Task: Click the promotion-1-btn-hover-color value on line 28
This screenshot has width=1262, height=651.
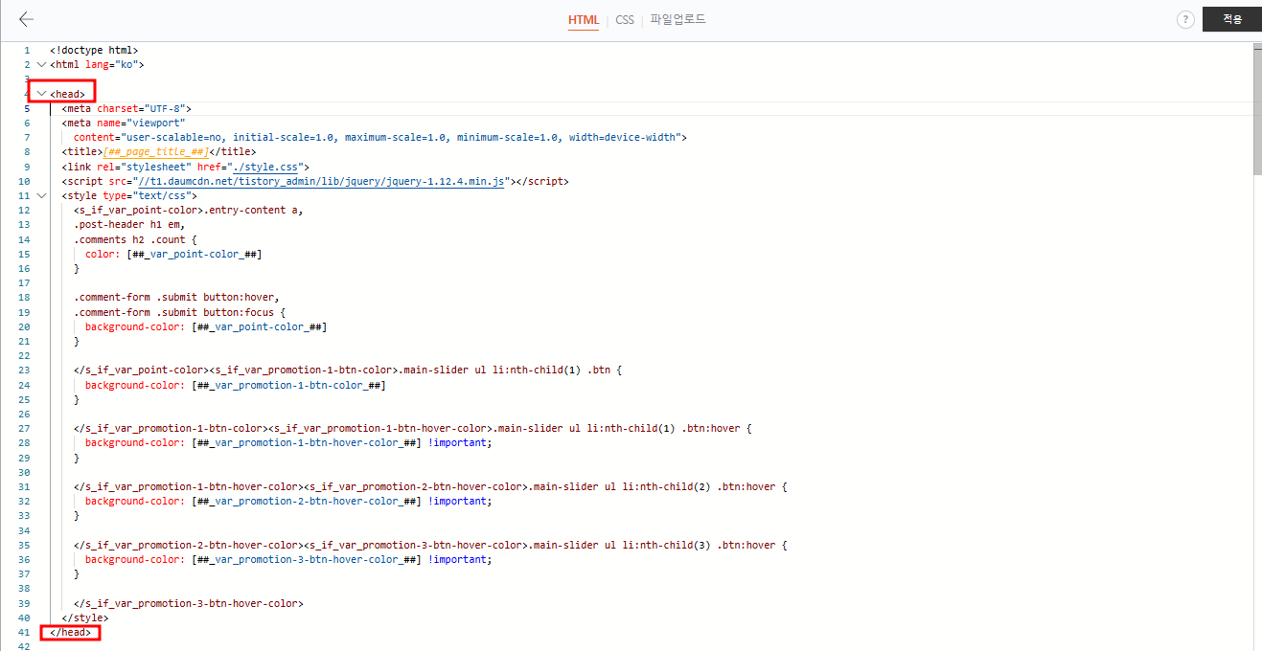Action: 307,443
